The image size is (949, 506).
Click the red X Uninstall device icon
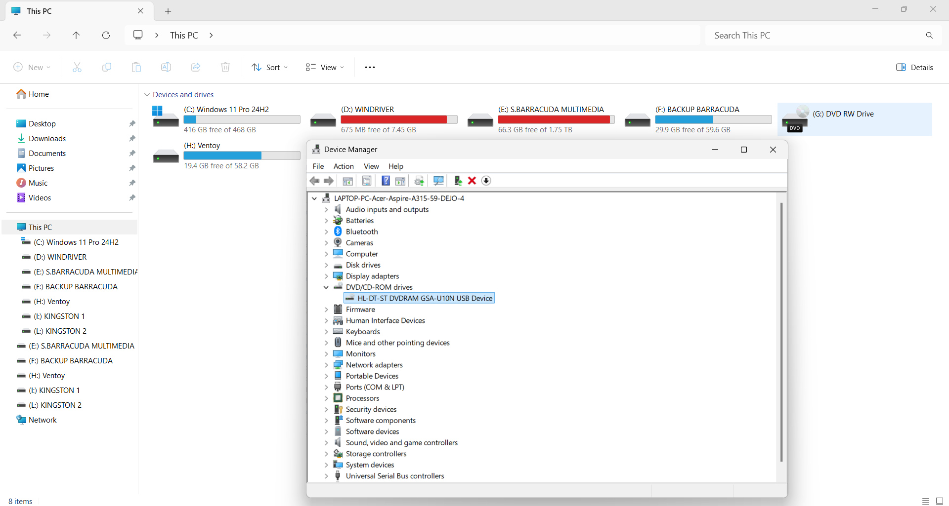[x=472, y=181]
